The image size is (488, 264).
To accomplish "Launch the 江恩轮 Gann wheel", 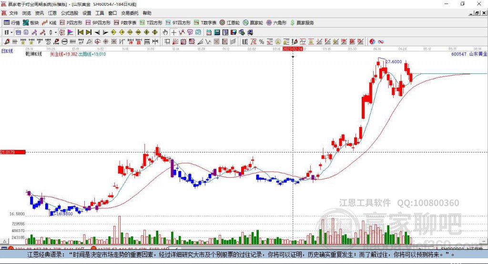I will pyautogui.click(x=230, y=23).
